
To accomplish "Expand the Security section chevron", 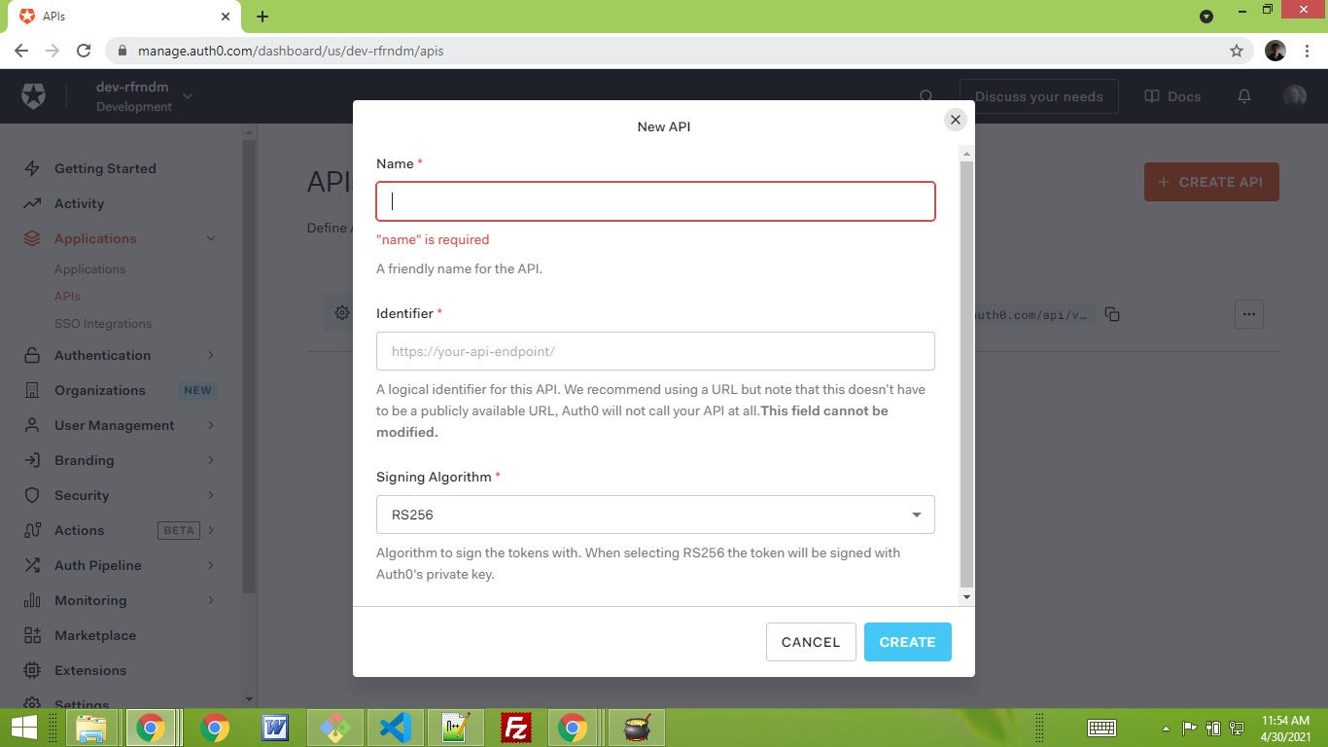I will click(x=211, y=495).
